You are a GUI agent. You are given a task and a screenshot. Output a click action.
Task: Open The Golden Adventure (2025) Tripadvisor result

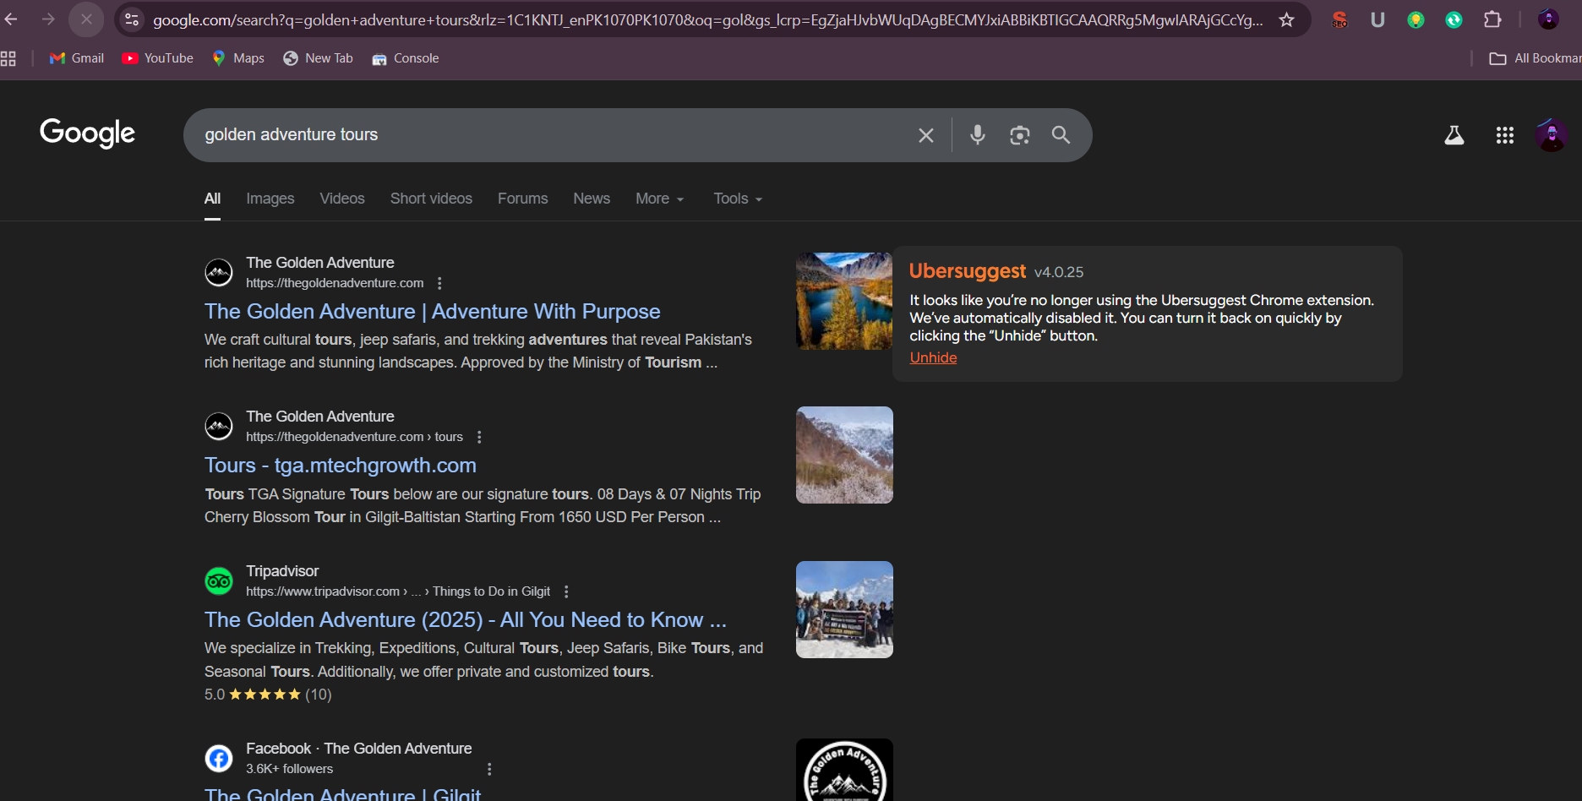pyautogui.click(x=466, y=620)
